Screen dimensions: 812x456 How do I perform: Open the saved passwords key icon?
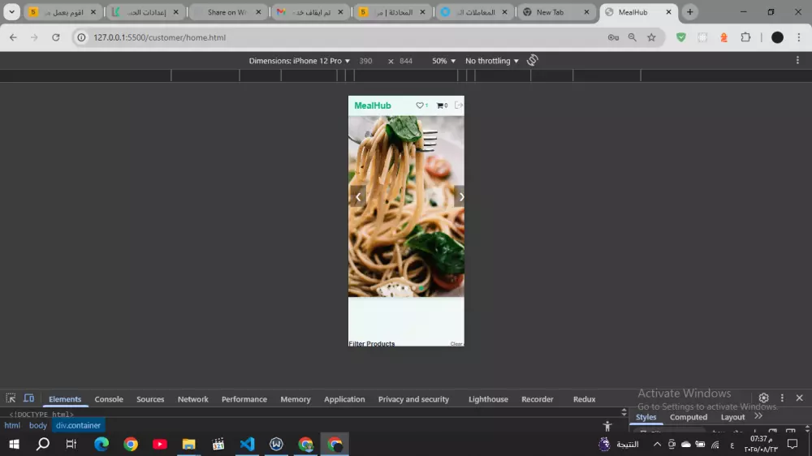(613, 37)
